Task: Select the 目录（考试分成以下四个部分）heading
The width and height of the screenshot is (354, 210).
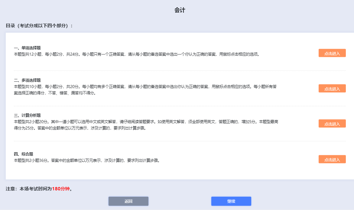Action: pos(39,26)
